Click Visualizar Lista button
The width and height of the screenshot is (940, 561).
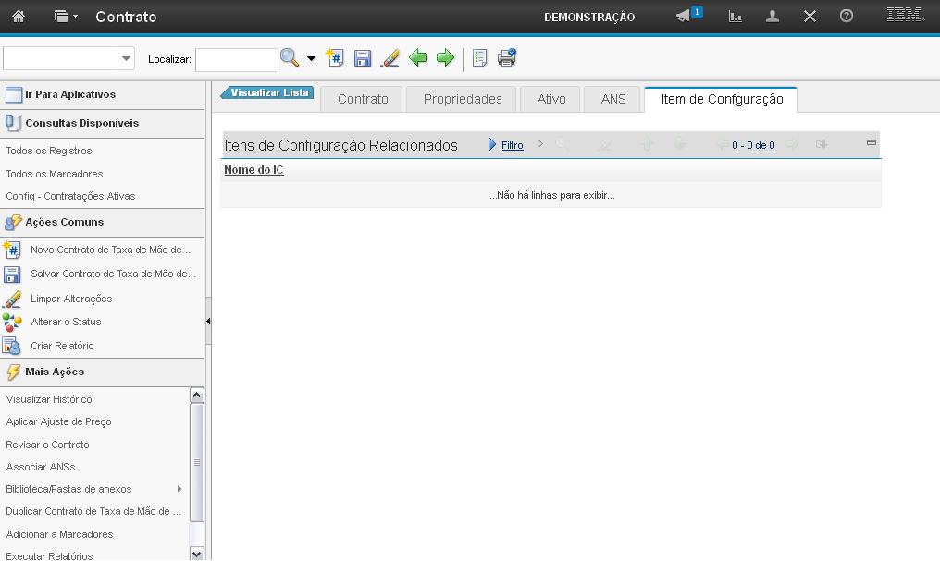click(x=268, y=92)
